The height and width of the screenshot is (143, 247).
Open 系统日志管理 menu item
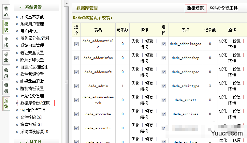[x=32, y=45]
